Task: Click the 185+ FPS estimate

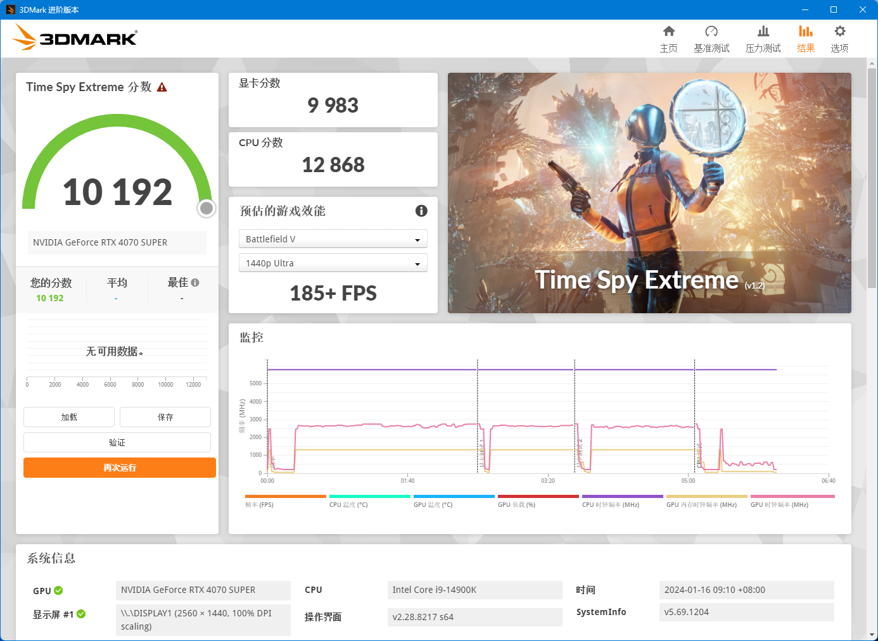Action: 333,293
